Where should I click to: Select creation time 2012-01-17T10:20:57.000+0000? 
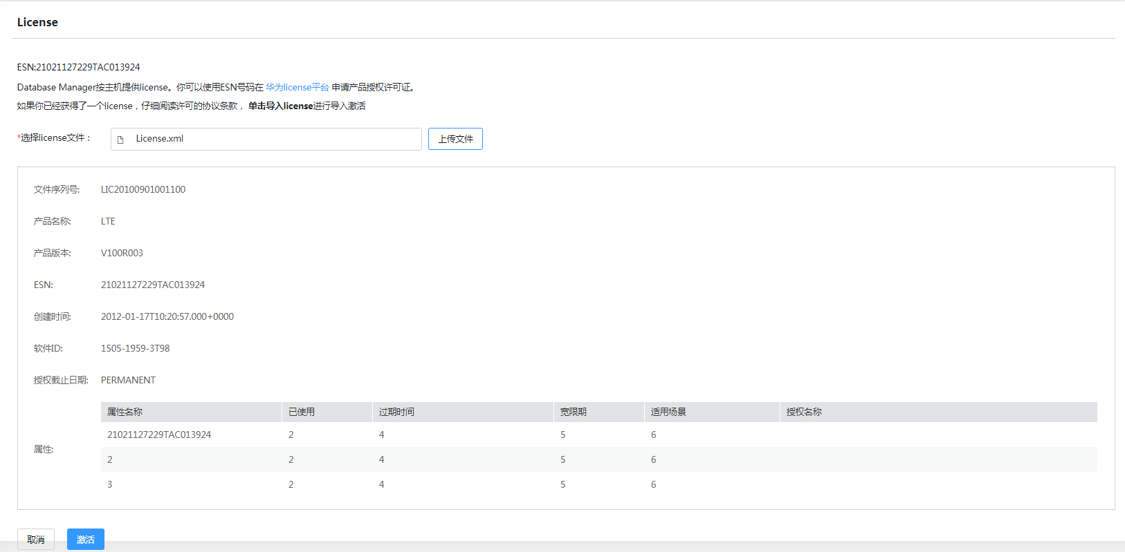coord(167,316)
